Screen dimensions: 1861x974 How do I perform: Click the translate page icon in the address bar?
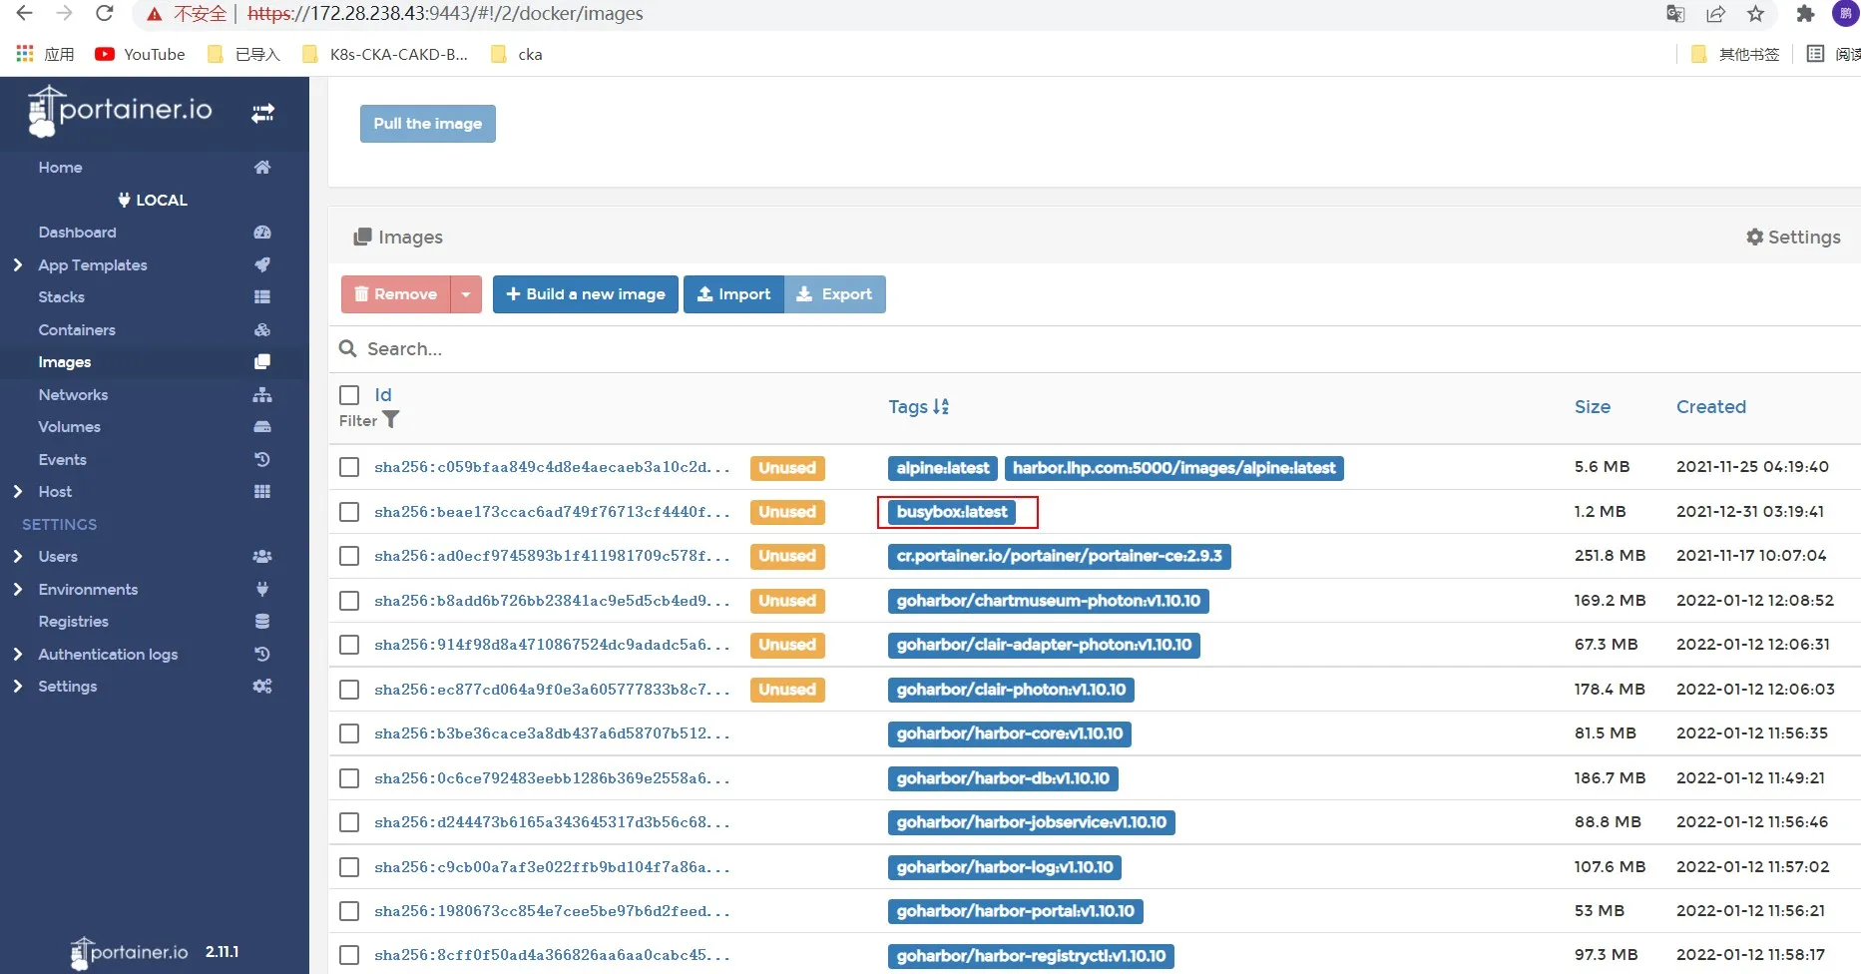tap(1675, 14)
